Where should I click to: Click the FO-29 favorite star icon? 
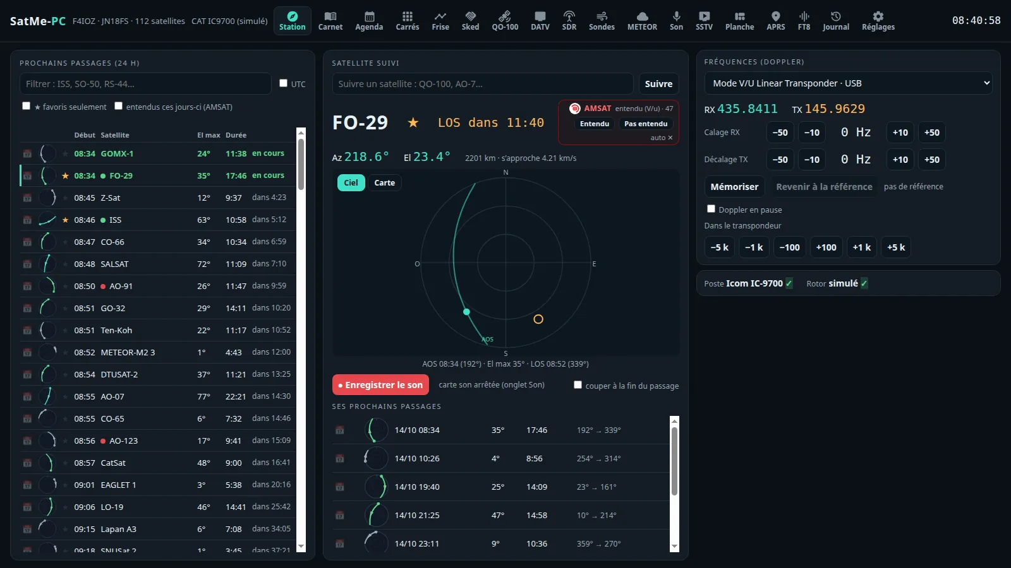[413, 122]
